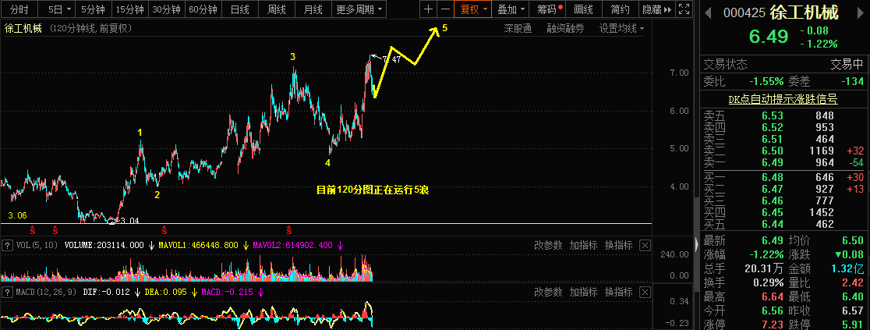Click DIF value in MACD header
The image size is (870, 330).
pos(107,293)
